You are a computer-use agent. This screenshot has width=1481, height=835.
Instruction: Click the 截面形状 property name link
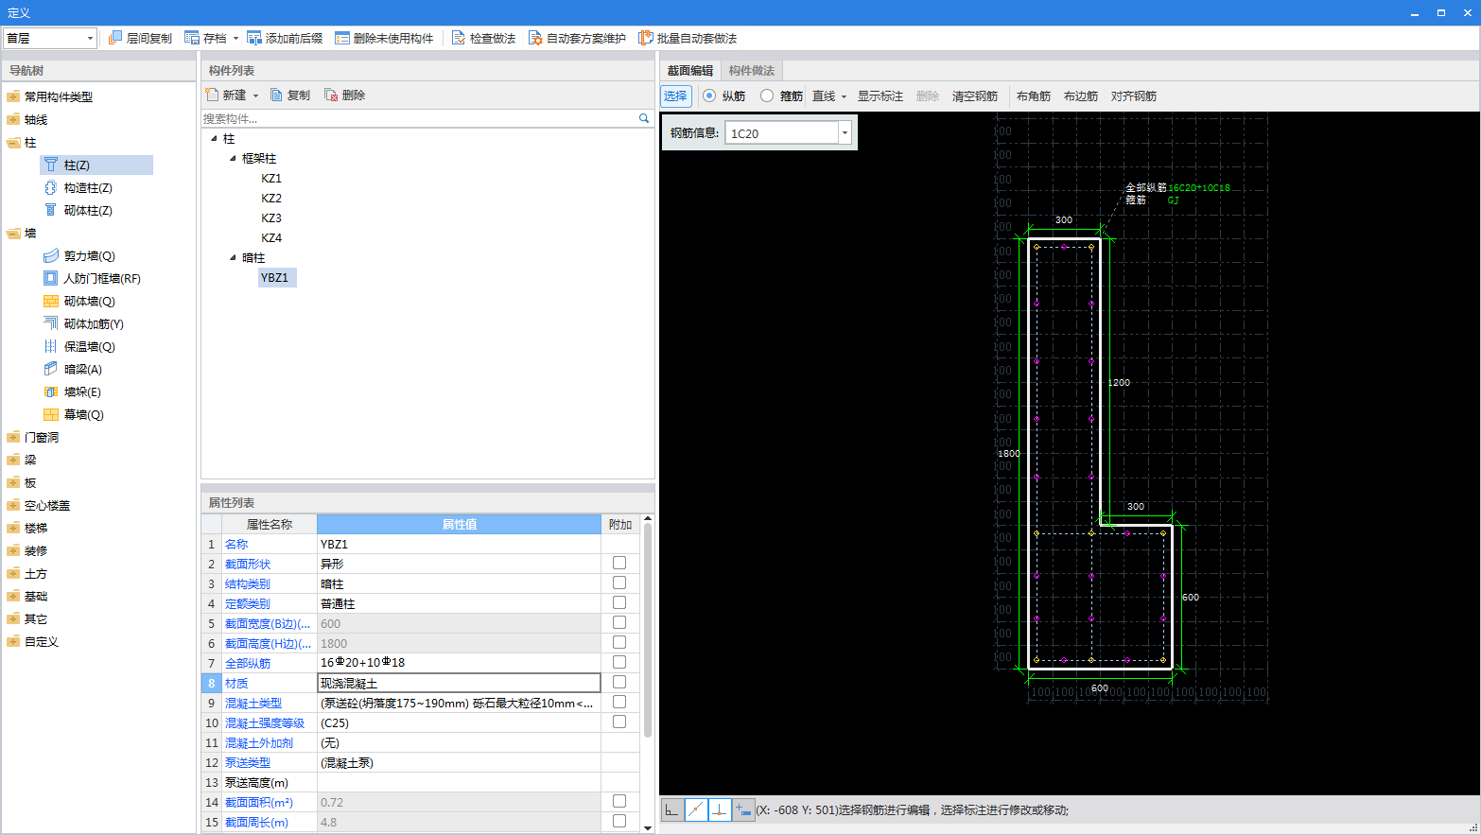(248, 564)
